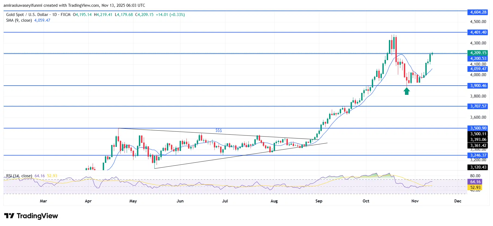Click the Sep label on time axis
The height and width of the screenshot is (226, 493).
(319, 201)
